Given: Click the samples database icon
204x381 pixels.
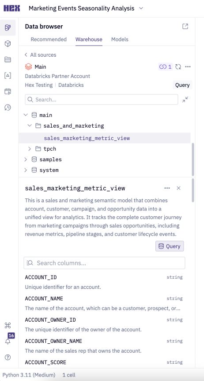Looking at the screenshot, I should click(34, 159).
